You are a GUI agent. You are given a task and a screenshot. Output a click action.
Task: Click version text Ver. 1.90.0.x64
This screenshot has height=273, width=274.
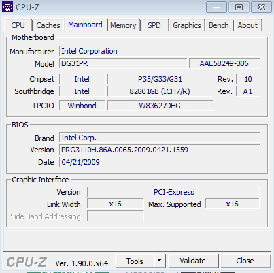82,263
